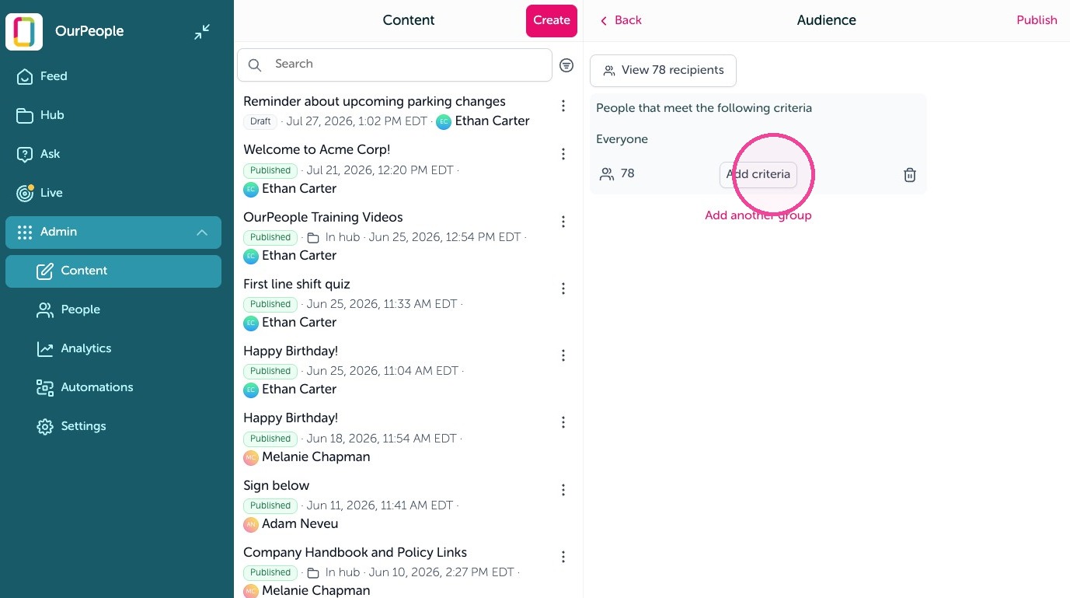Open the content filter icon beside Search
This screenshot has height=598, width=1070.
point(566,65)
